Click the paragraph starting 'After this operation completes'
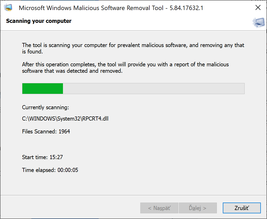This screenshot has height=219, width=267. [x=125, y=68]
